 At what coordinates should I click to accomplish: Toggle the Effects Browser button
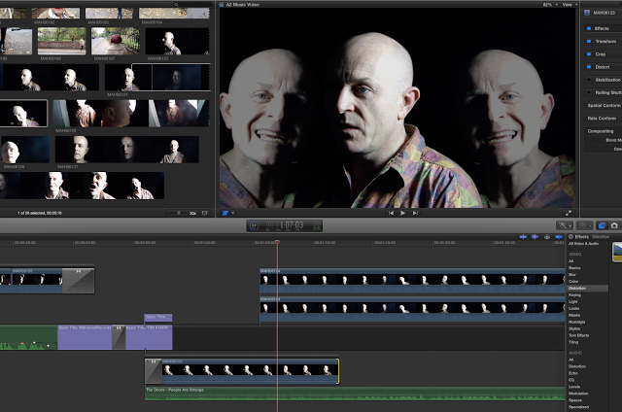coord(602,225)
